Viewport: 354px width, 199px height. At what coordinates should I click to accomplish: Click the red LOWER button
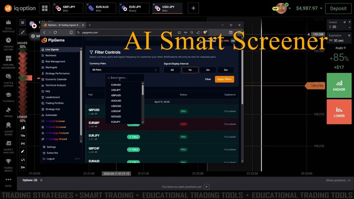(339, 112)
